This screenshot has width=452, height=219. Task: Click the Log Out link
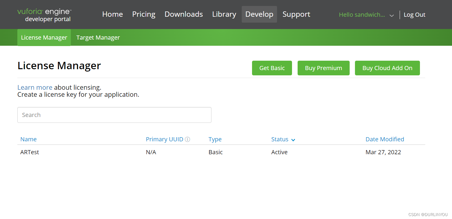pyautogui.click(x=414, y=15)
